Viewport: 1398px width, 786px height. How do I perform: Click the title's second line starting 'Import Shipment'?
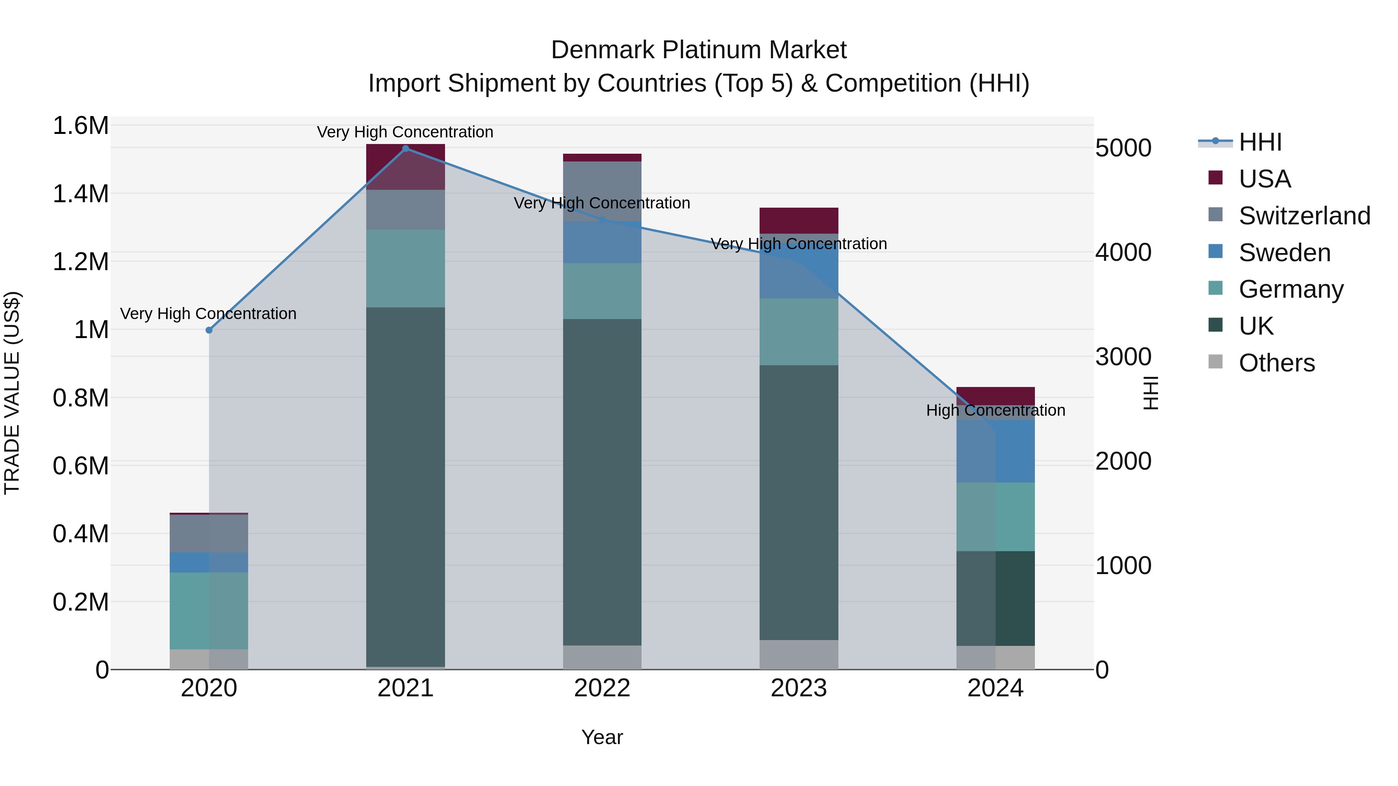(699, 83)
